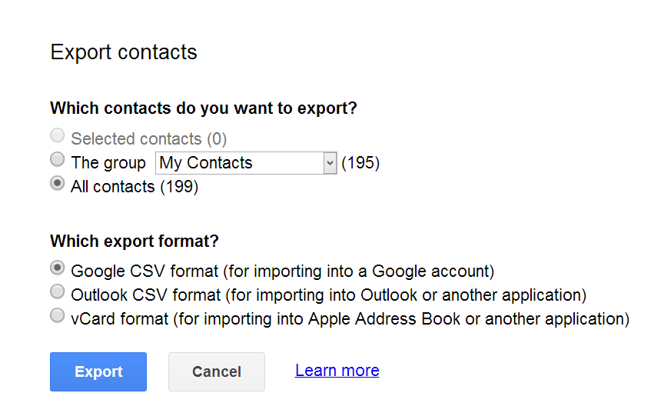This screenshot has width=654, height=403.
Task: Click the arrow on the group dropdown
Action: (330, 163)
